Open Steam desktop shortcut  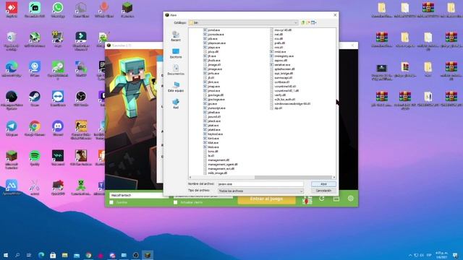(x=35, y=99)
